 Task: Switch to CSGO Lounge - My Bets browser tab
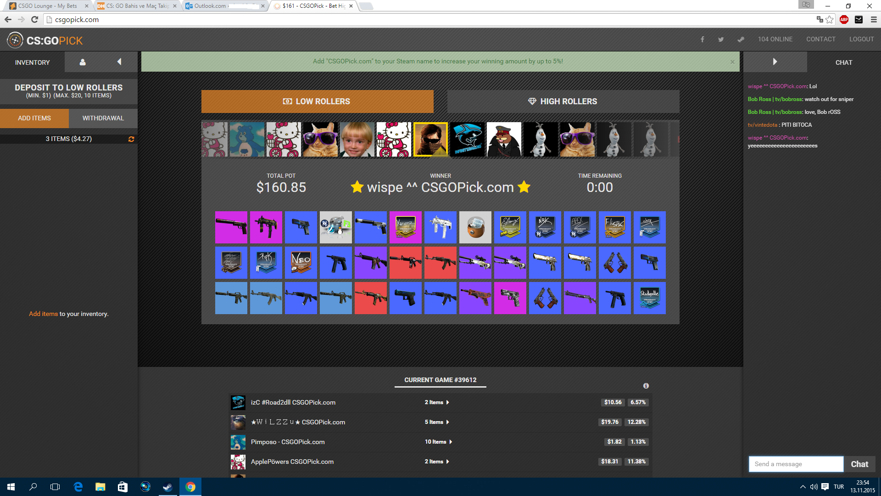click(x=48, y=6)
